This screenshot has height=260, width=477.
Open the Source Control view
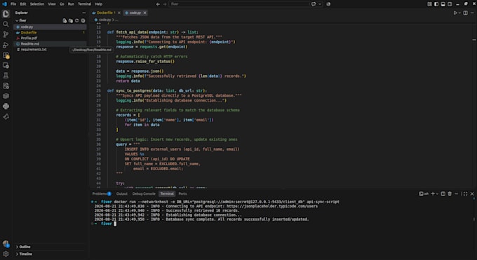(x=6, y=34)
